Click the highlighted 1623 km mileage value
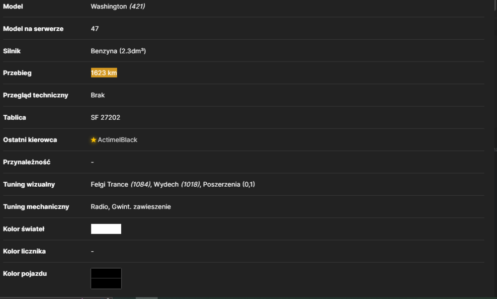 [x=104, y=73]
